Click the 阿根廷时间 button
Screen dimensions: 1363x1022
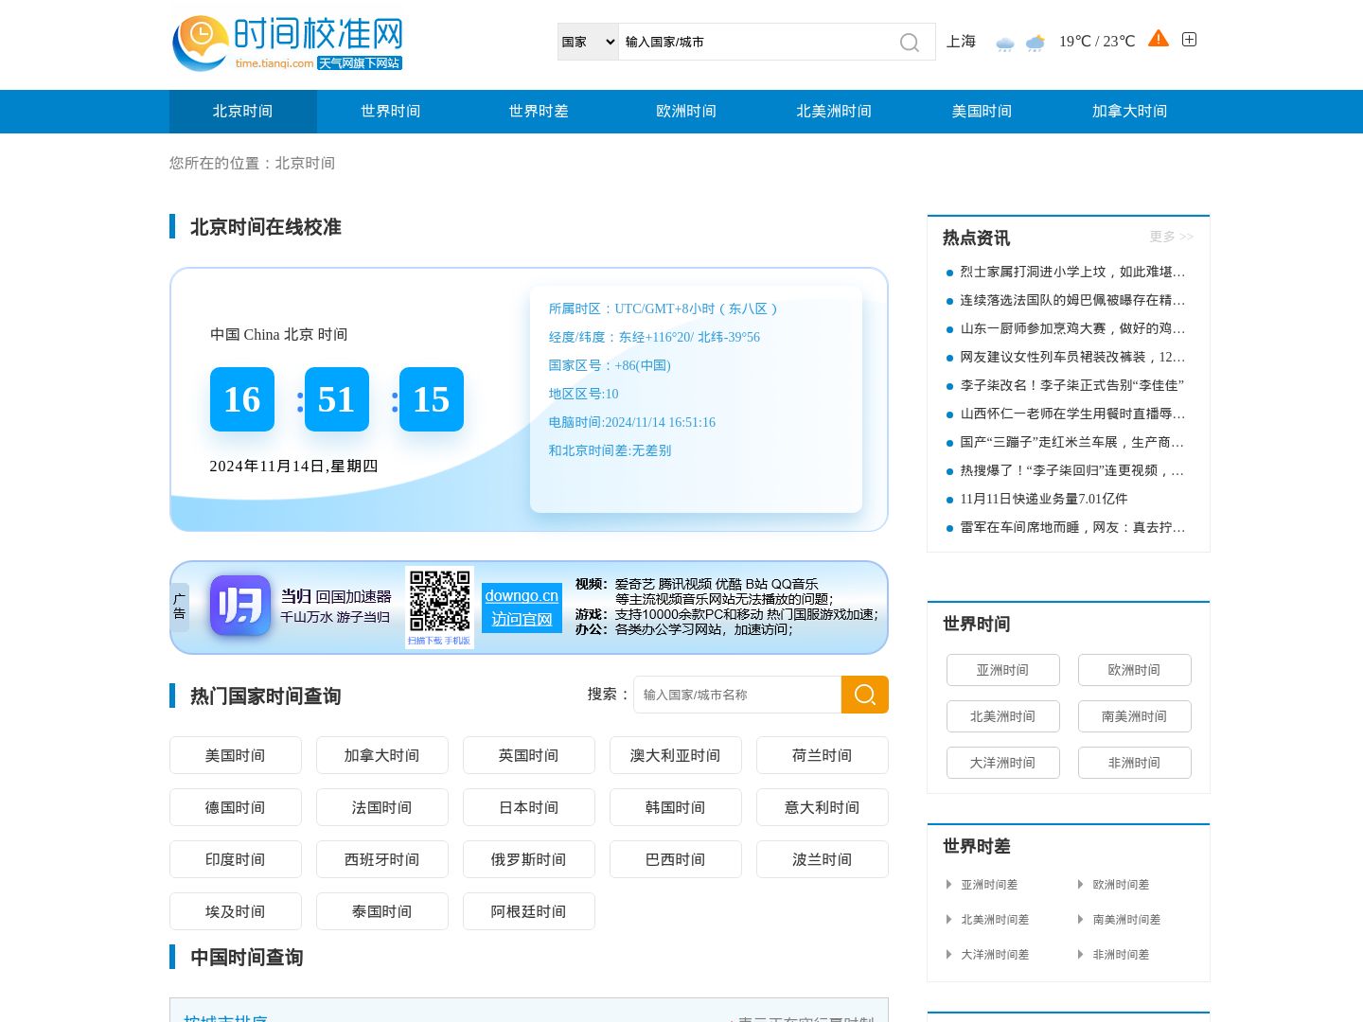(529, 911)
